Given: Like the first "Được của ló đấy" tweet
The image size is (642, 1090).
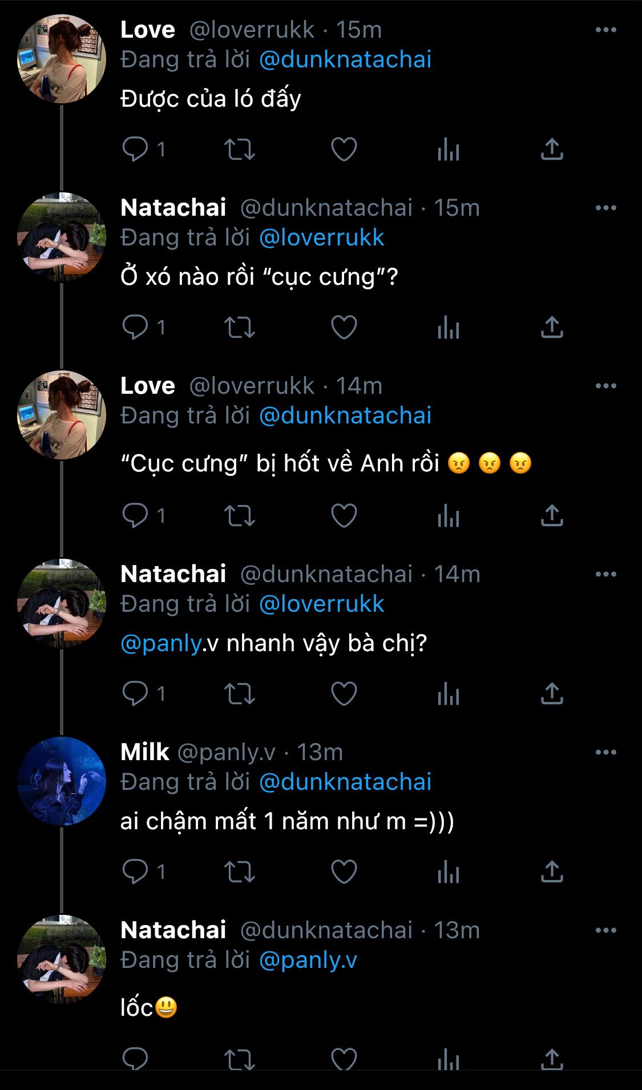Looking at the screenshot, I should click(x=344, y=150).
